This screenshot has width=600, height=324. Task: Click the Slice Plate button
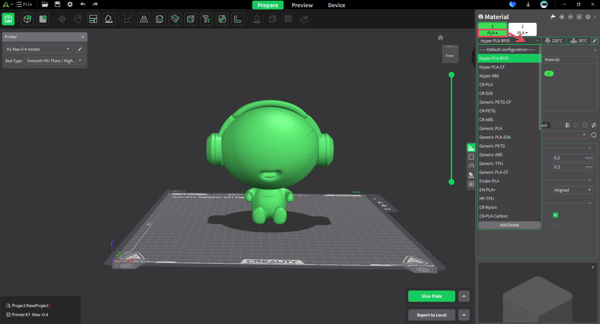tap(431, 296)
